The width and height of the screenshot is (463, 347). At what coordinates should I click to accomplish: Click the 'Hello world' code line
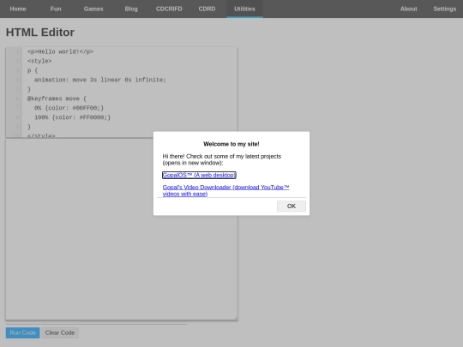coord(60,51)
